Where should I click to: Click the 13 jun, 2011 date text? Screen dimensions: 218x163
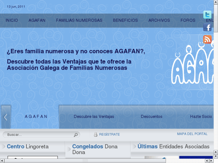(16, 7)
